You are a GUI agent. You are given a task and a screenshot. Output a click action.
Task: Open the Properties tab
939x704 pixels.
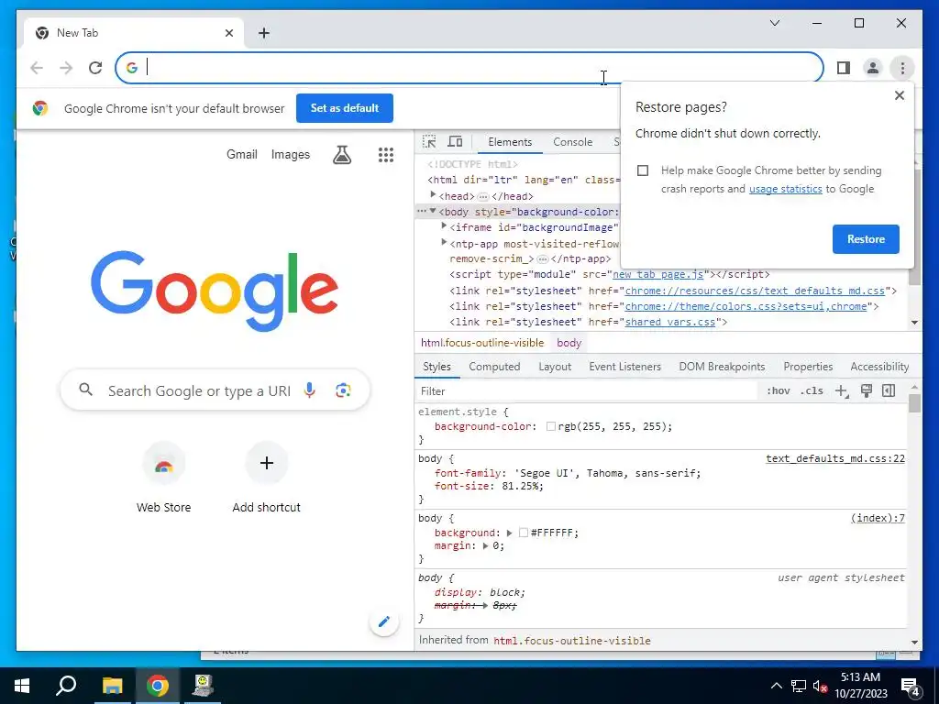tap(808, 367)
